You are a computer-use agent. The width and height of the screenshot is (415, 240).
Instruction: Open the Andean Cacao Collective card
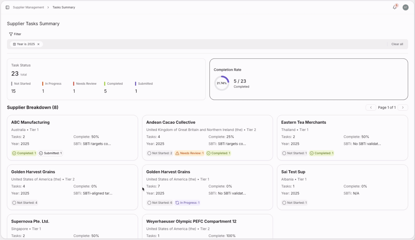click(x=207, y=138)
